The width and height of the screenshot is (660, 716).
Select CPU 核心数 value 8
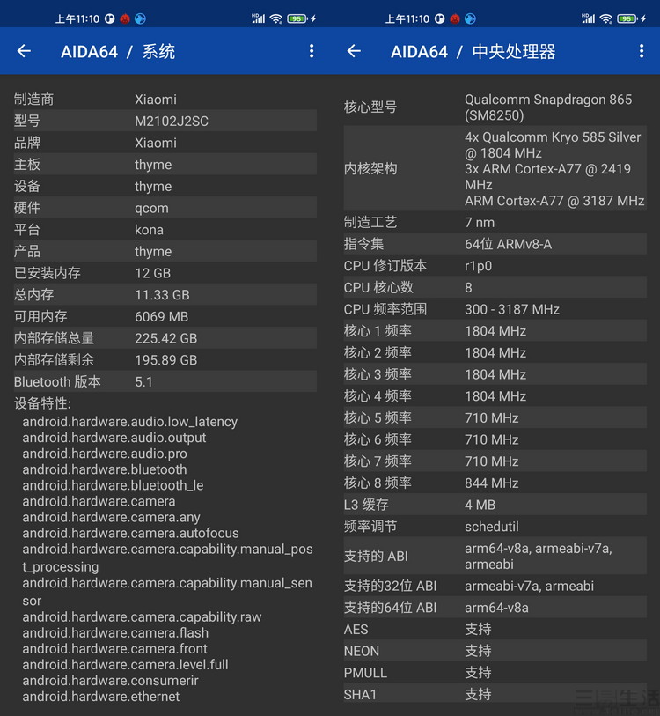click(x=468, y=288)
